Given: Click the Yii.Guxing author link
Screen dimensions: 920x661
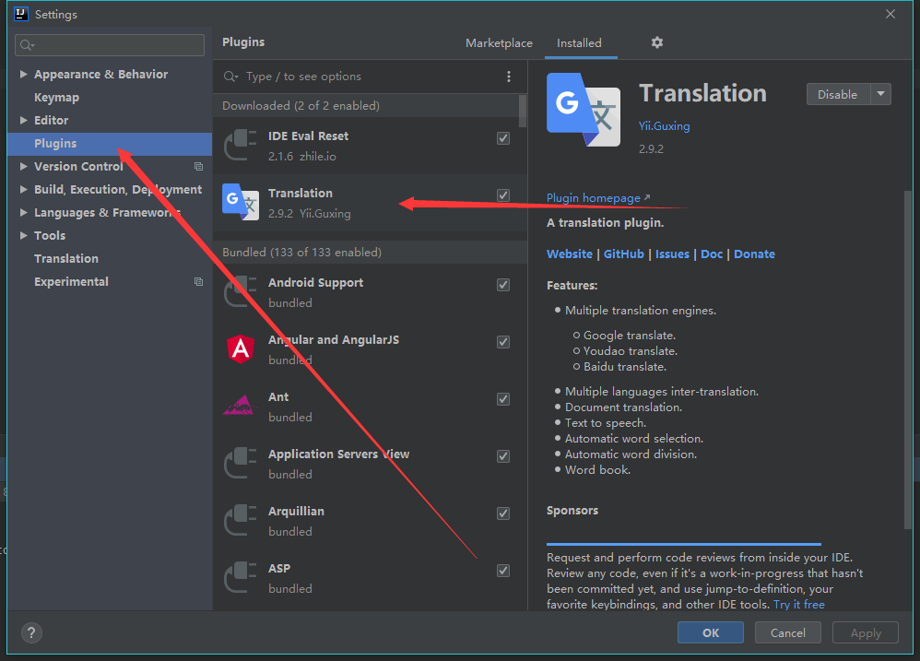Looking at the screenshot, I should [x=664, y=126].
